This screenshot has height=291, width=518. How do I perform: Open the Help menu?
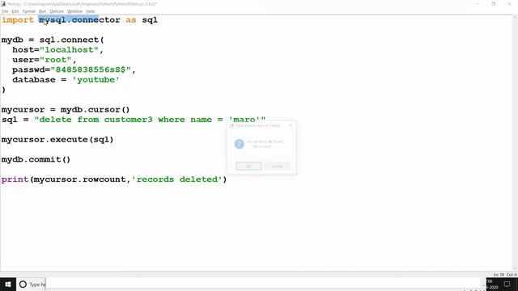[x=90, y=11]
